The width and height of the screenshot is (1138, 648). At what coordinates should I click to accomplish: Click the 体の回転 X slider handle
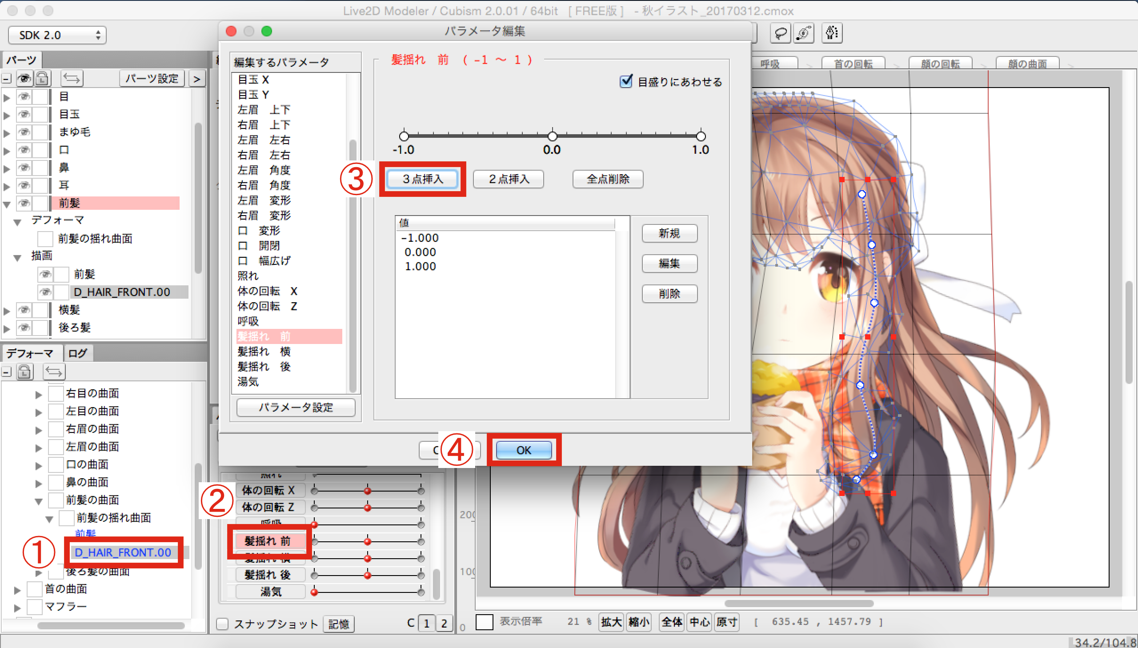point(368,491)
